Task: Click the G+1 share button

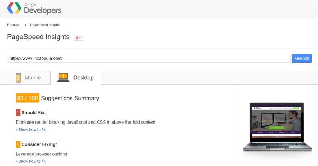Action: (x=78, y=38)
